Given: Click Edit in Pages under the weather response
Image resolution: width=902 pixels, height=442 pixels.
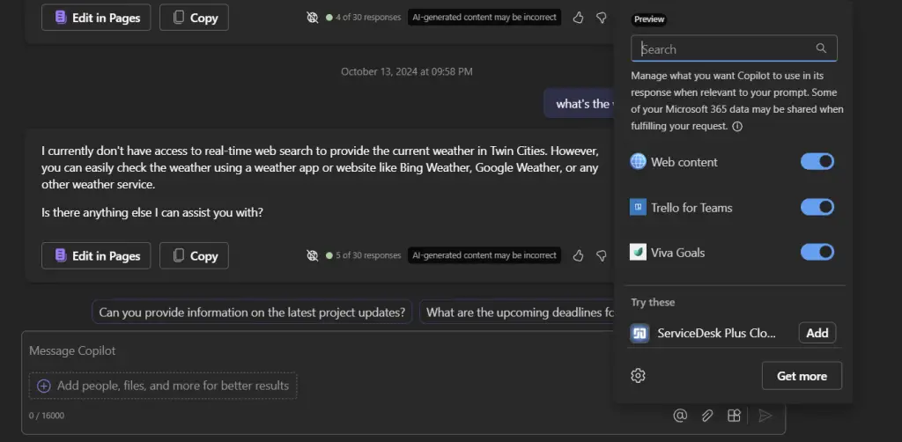Looking at the screenshot, I should [96, 256].
